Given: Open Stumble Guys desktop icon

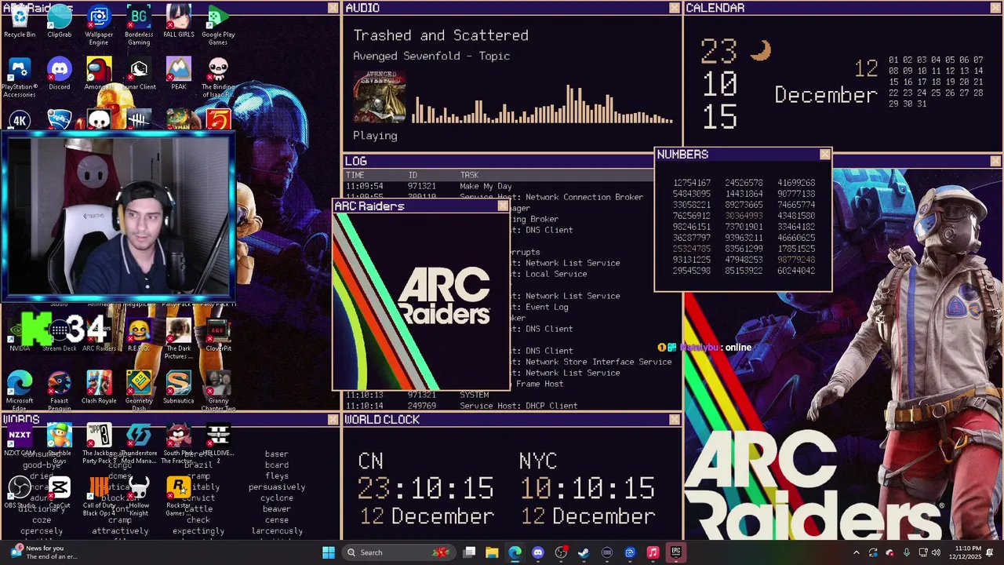Looking at the screenshot, I should (x=60, y=442).
